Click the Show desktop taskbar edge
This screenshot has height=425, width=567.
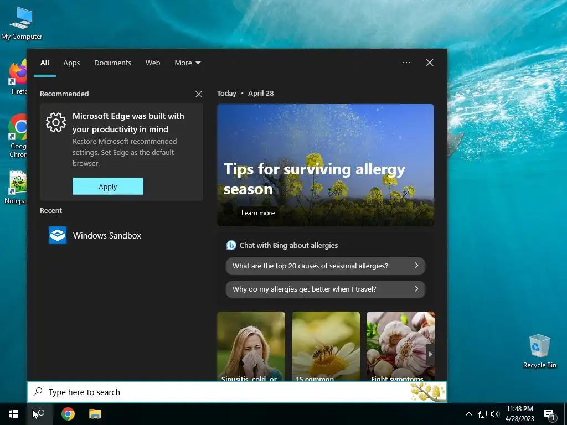click(565, 414)
